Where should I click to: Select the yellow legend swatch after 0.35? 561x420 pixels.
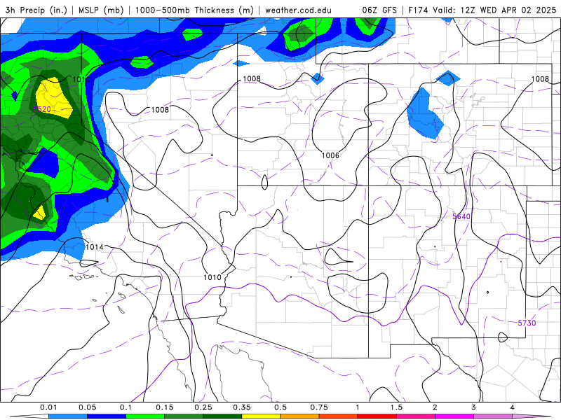261,416
